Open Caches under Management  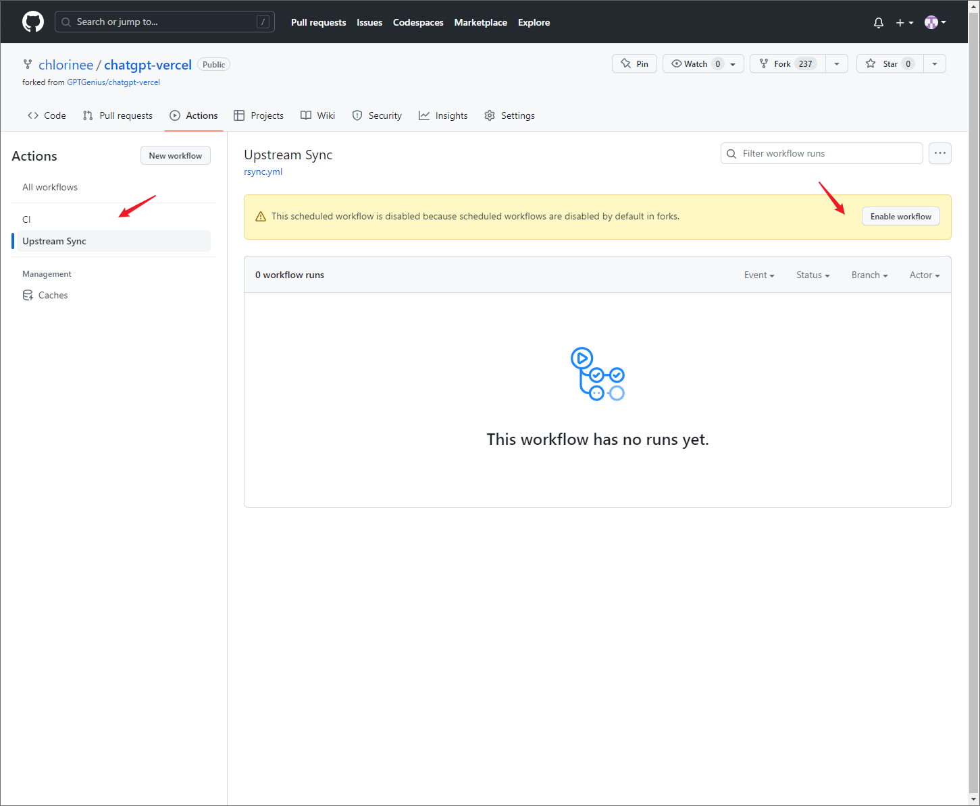53,295
